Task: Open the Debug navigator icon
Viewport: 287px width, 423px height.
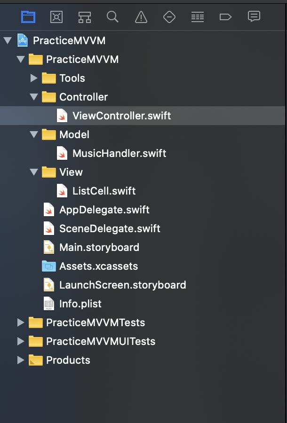Action: pyautogui.click(x=198, y=17)
